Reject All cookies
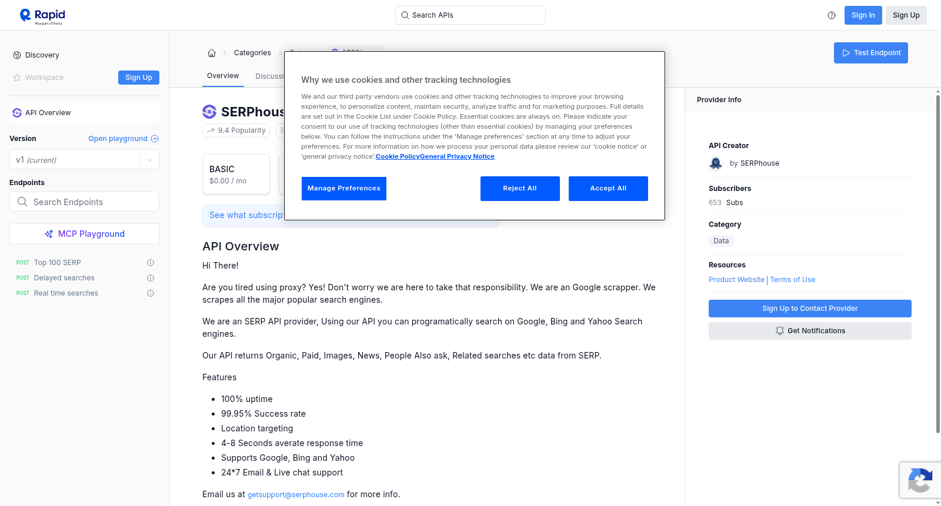Screen dimensions: 941x506 520,189
